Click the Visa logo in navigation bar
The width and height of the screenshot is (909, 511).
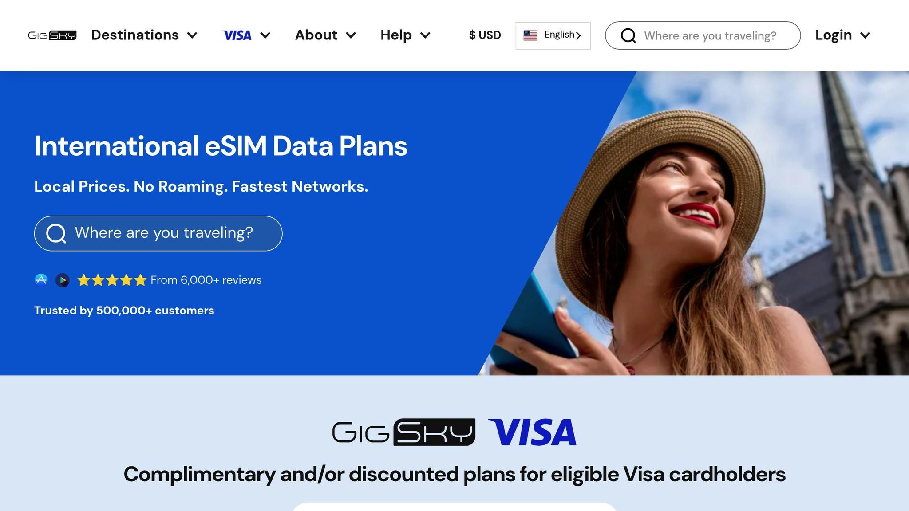(237, 35)
